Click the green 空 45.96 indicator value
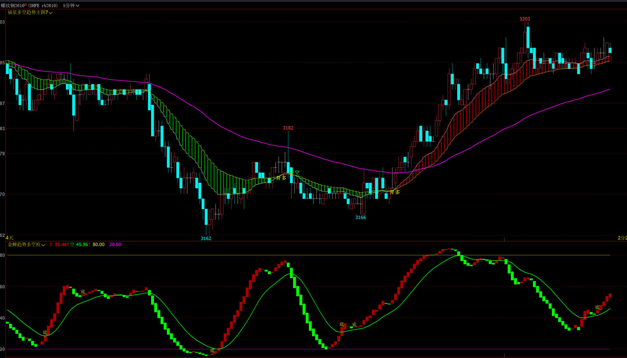 click(x=80, y=245)
